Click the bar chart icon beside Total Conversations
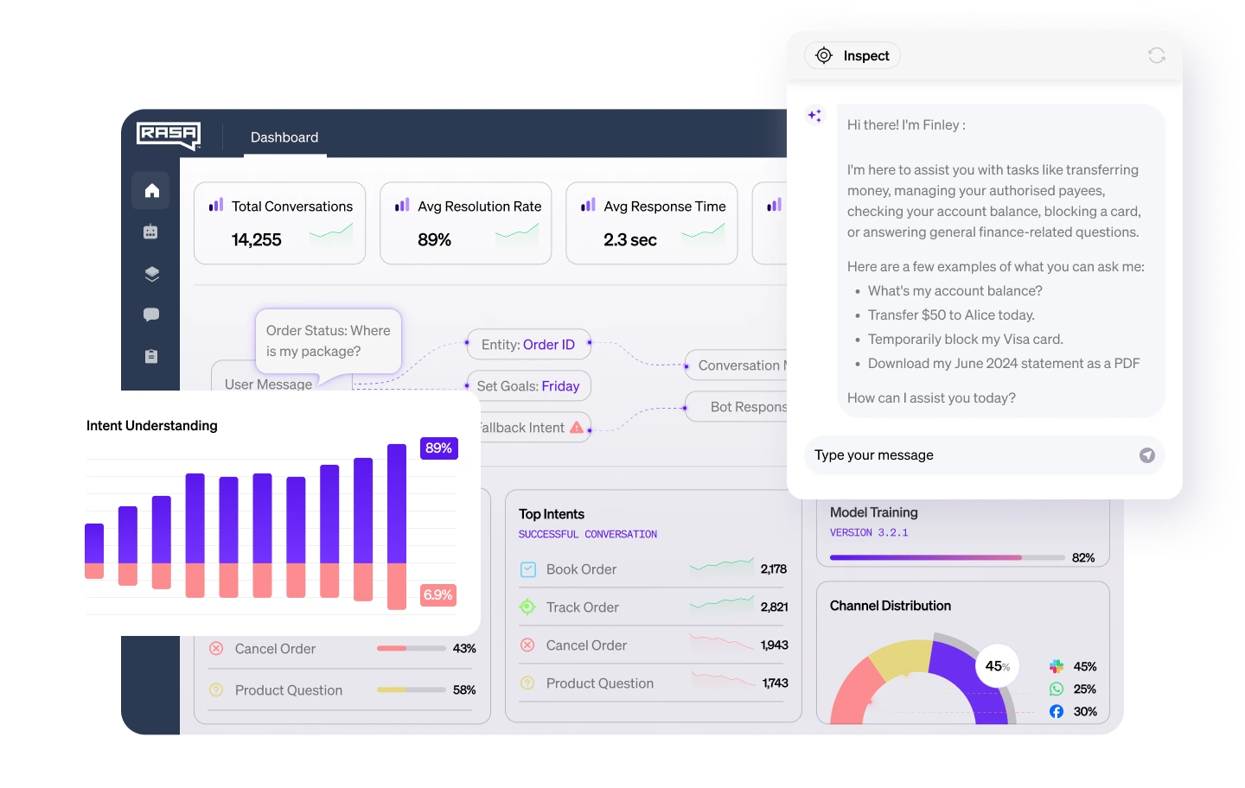 coord(216,206)
